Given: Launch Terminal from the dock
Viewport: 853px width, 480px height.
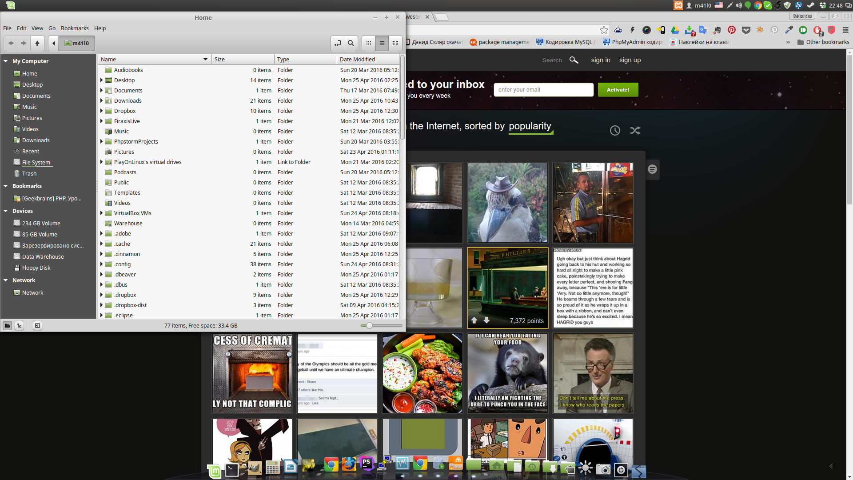Looking at the screenshot, I should coord(232,470).
